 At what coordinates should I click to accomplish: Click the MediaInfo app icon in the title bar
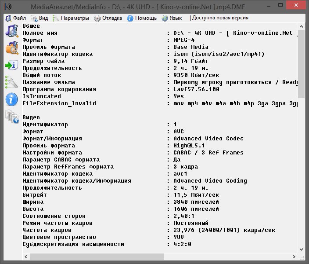8,7
